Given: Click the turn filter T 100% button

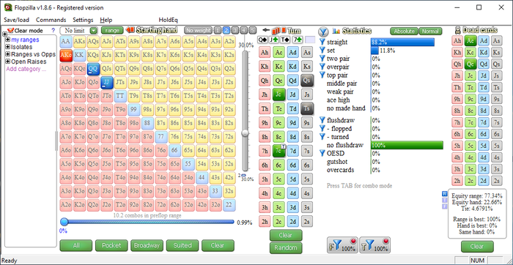Looking at the screenshot, I should [375, 245].
